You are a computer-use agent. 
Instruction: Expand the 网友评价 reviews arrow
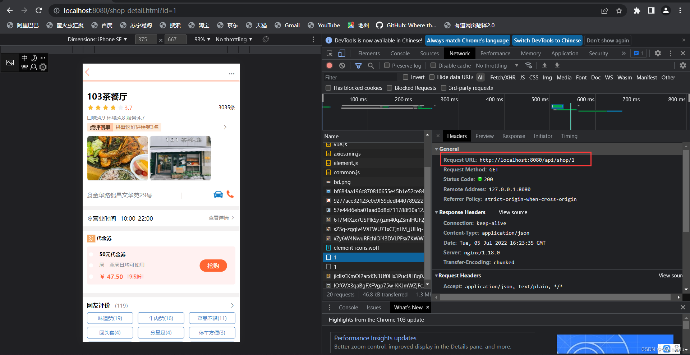tap(232, 305)
